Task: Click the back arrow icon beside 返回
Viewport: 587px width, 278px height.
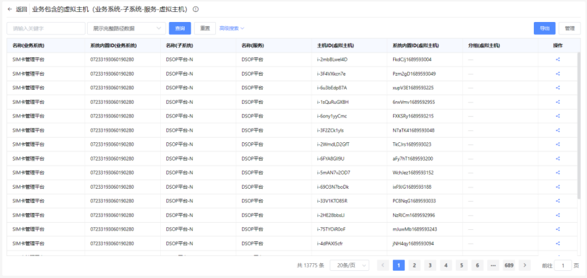Action: pyautogui.click(x=10, y=9)
